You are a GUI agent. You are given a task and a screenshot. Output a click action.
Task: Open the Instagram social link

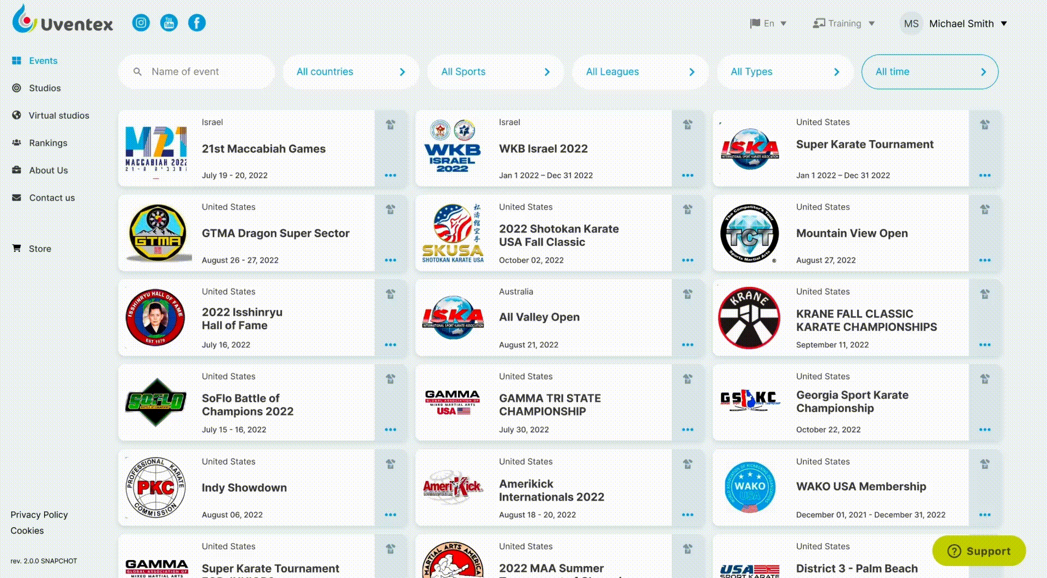(141, 23)
